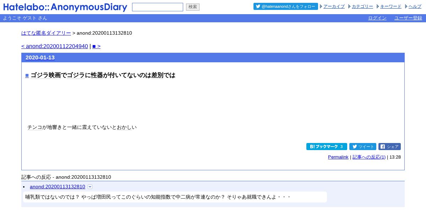Click the 哺乳類ではないのでは reply text
Viewport: 426px width, 223px height.
point(52,197)
